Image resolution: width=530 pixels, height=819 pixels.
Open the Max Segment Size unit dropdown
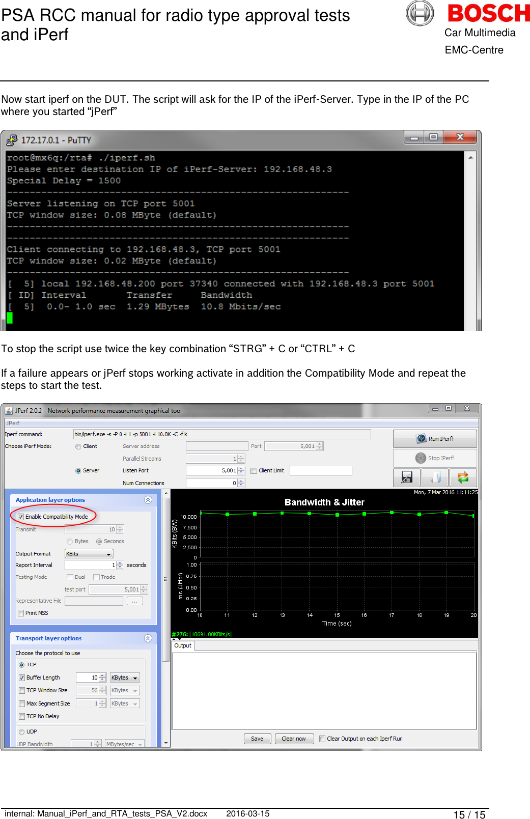click(x=125, y=703)
